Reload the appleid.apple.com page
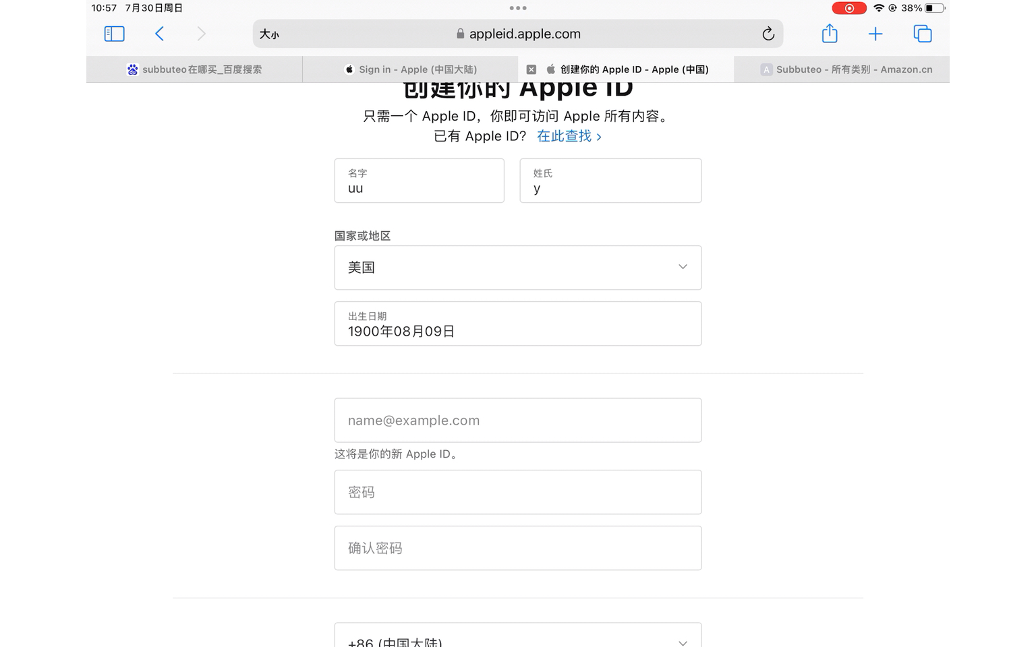 coord(768,34)
